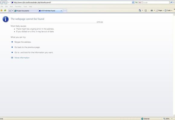Expand the Home button dropdown arrow
The image size is (175, 120).
pos(142,10)
